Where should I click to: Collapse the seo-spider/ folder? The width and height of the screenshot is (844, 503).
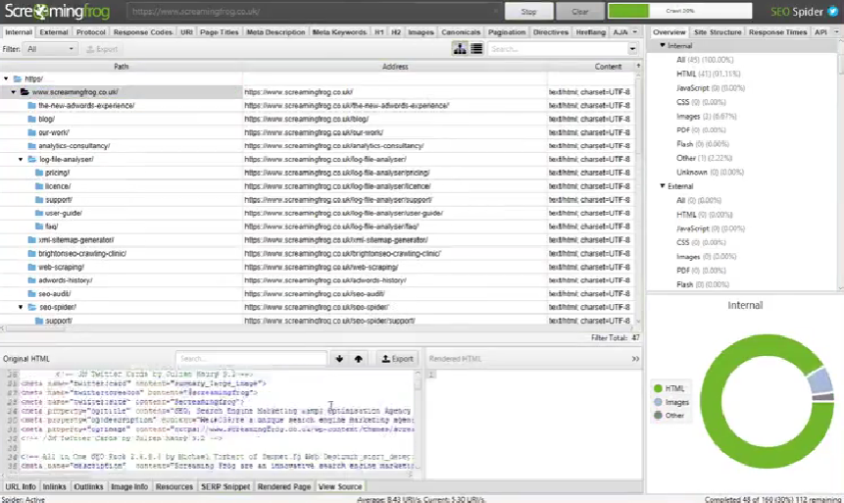point(21,307)
